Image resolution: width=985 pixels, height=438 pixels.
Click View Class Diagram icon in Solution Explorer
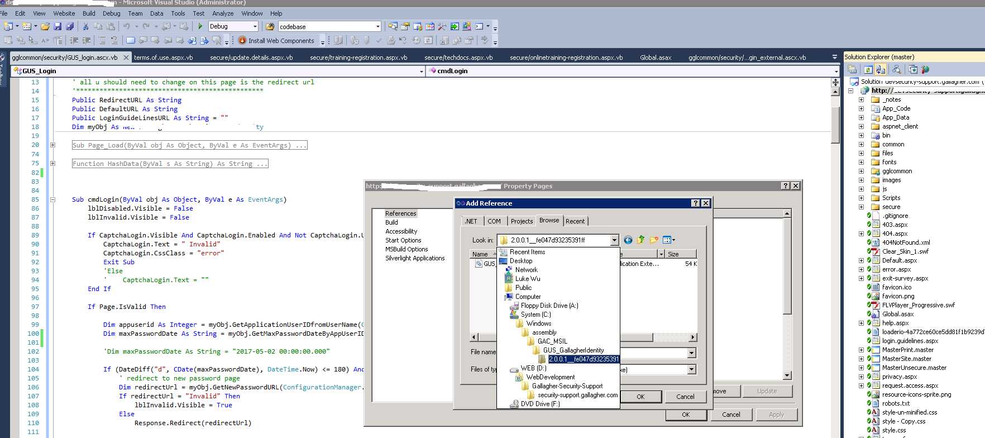tap(897, 69)
